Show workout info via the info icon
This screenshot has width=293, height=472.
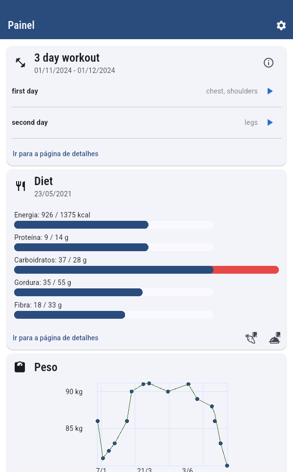pos(269,63)
